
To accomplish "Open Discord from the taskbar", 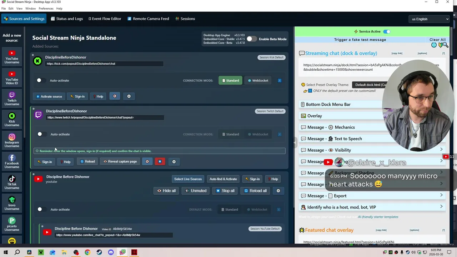I will (111, 252).
